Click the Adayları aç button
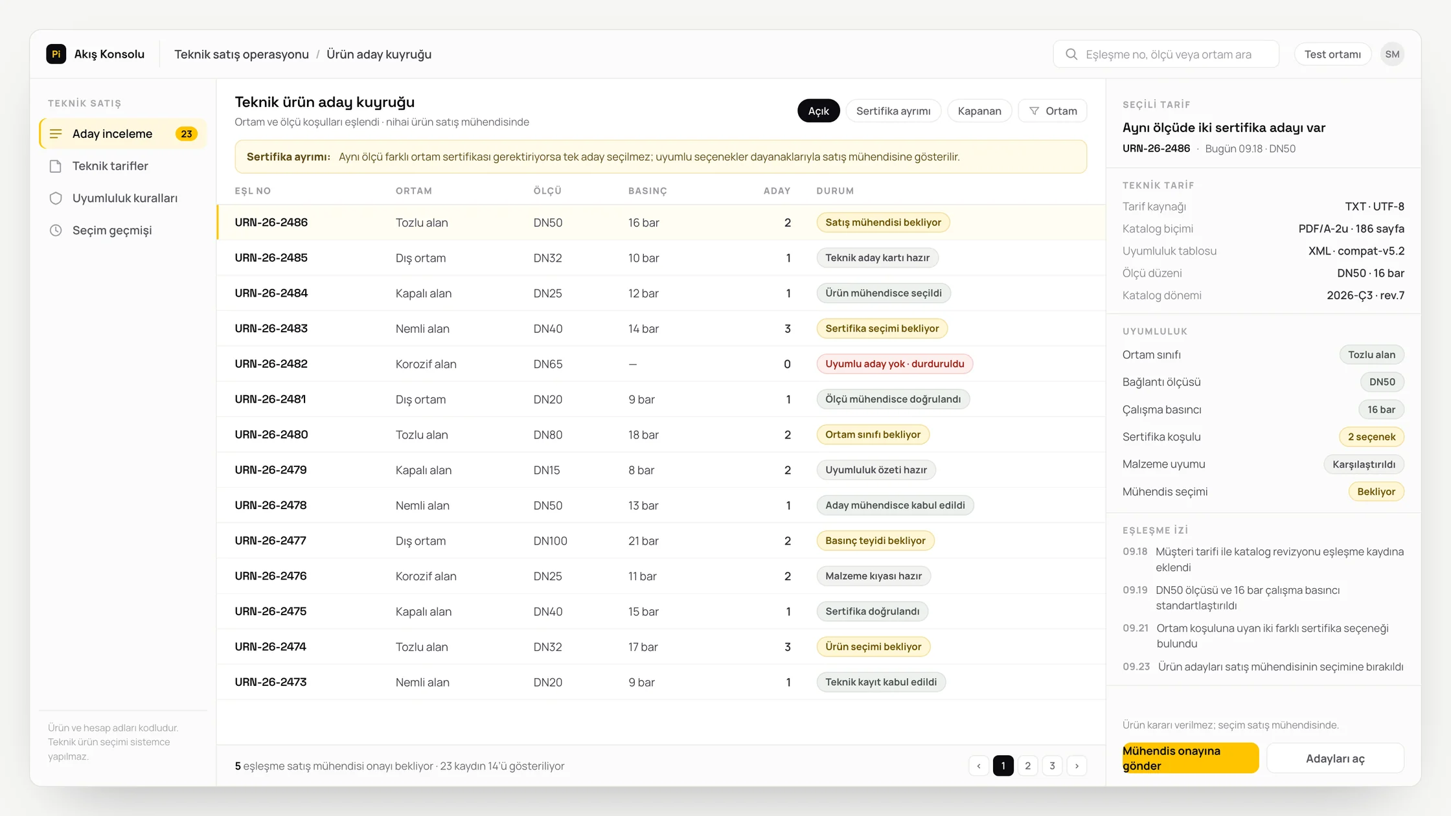 1335,758
